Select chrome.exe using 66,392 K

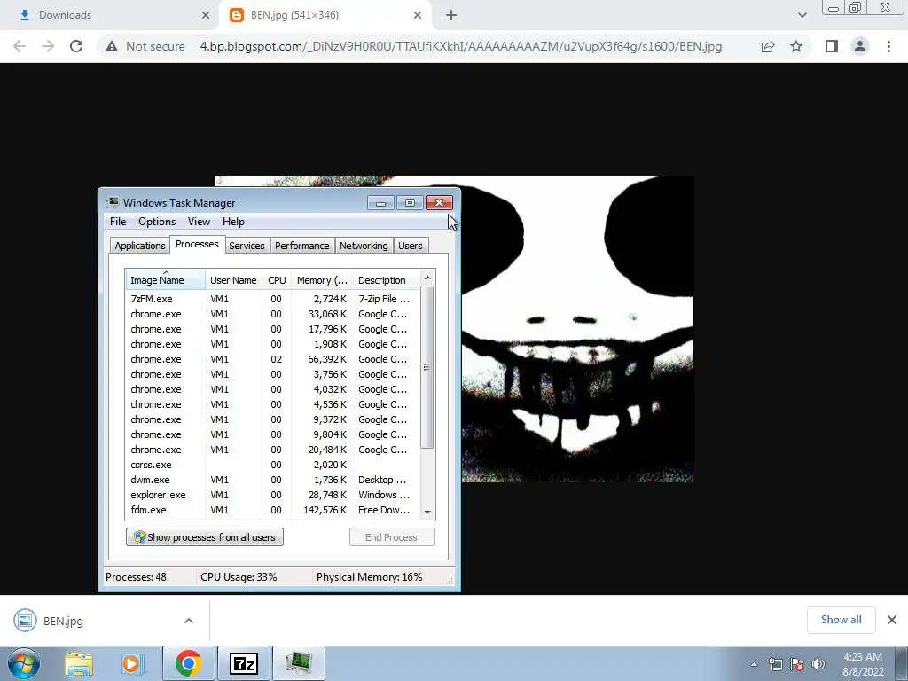coord(271,359)
